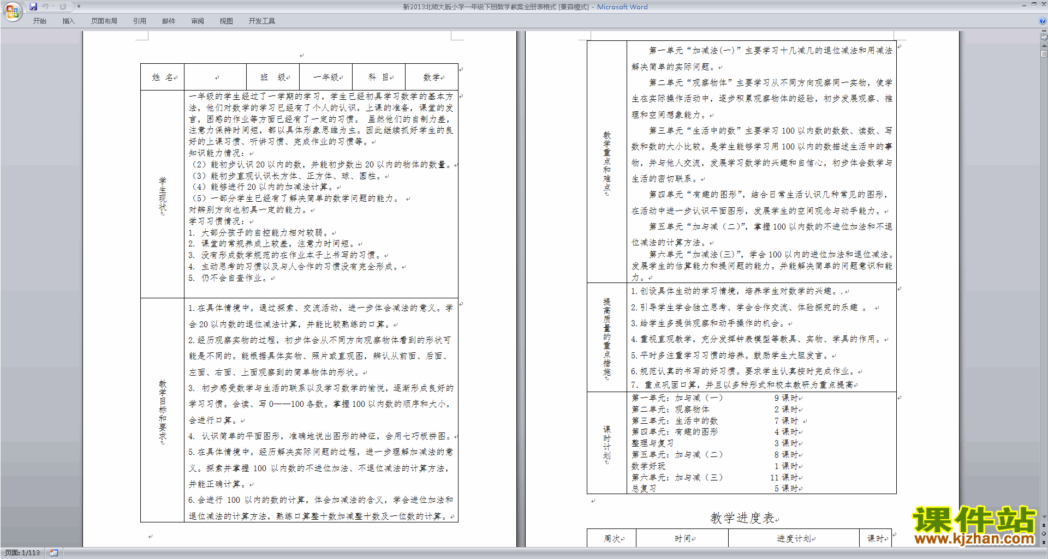This screenshot has height=559, width=1048.
Task: Open the 审阅 ribbon tab
Action: (198, 21)
